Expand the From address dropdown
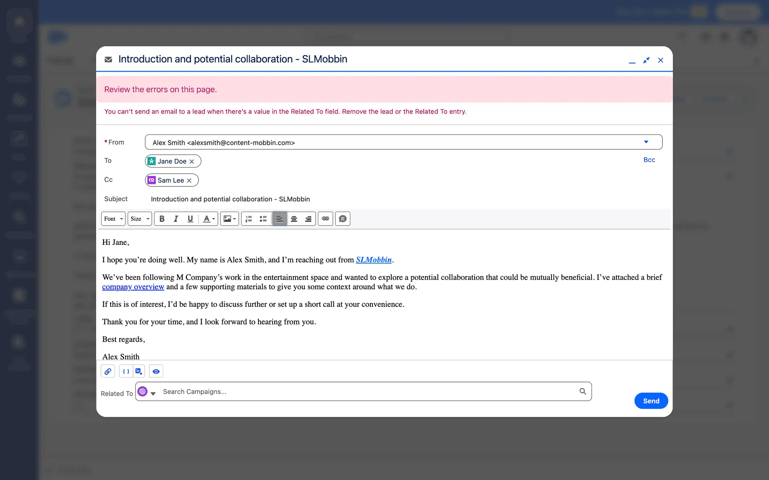The width and height of the screenshot is (769, 480). coord(646,142)
